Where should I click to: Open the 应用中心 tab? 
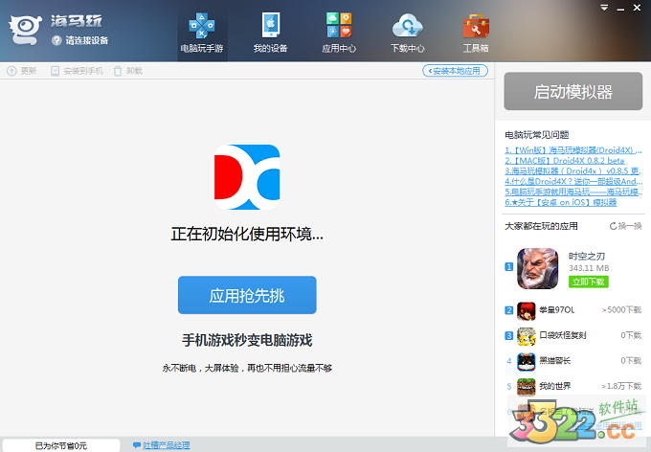coord(339,34)
